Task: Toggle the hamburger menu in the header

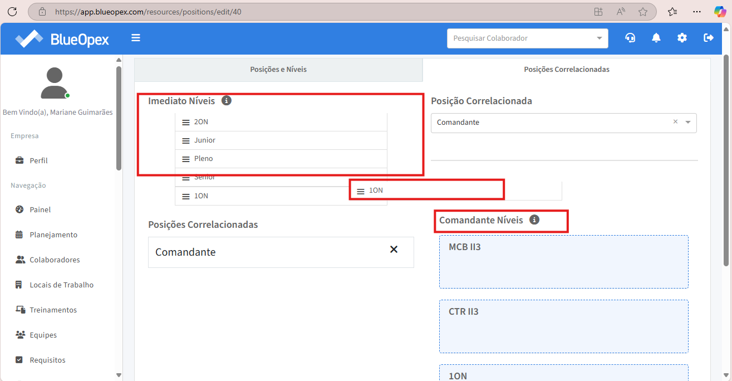Action: coord(136,38)
